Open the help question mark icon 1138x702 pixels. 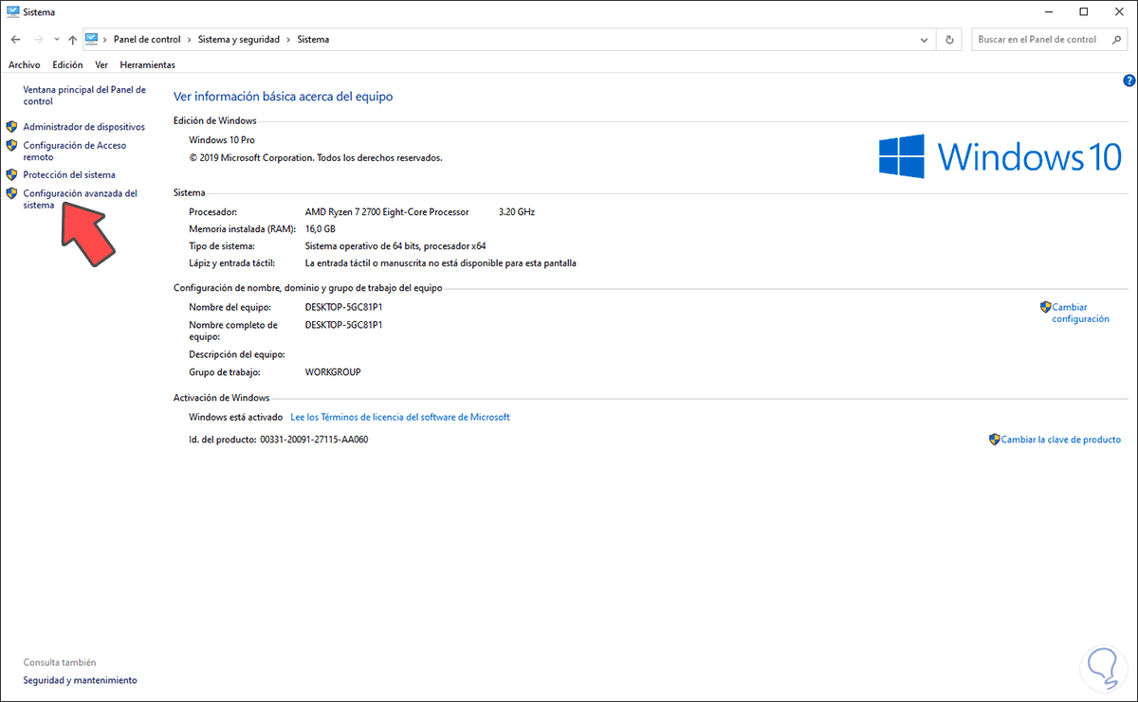pos(1129,81)
